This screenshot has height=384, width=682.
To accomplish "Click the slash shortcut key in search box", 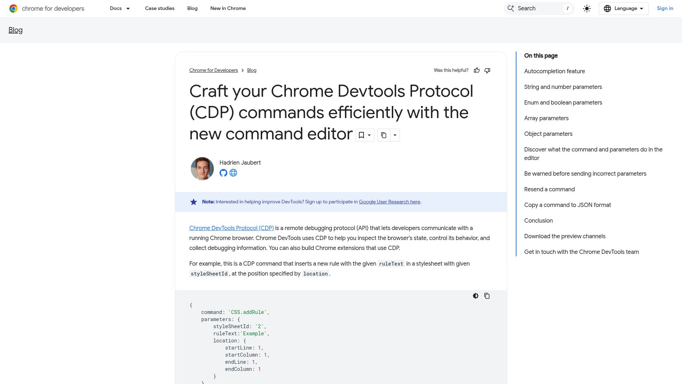I will [568, 9].
